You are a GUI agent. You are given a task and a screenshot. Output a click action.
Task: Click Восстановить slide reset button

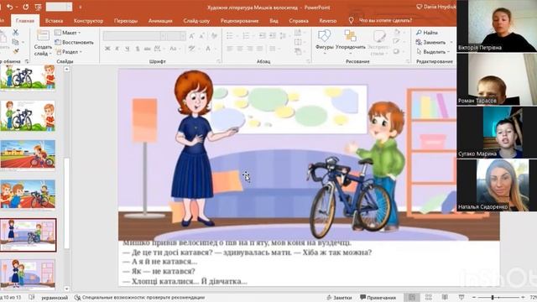tap(75, 42)
